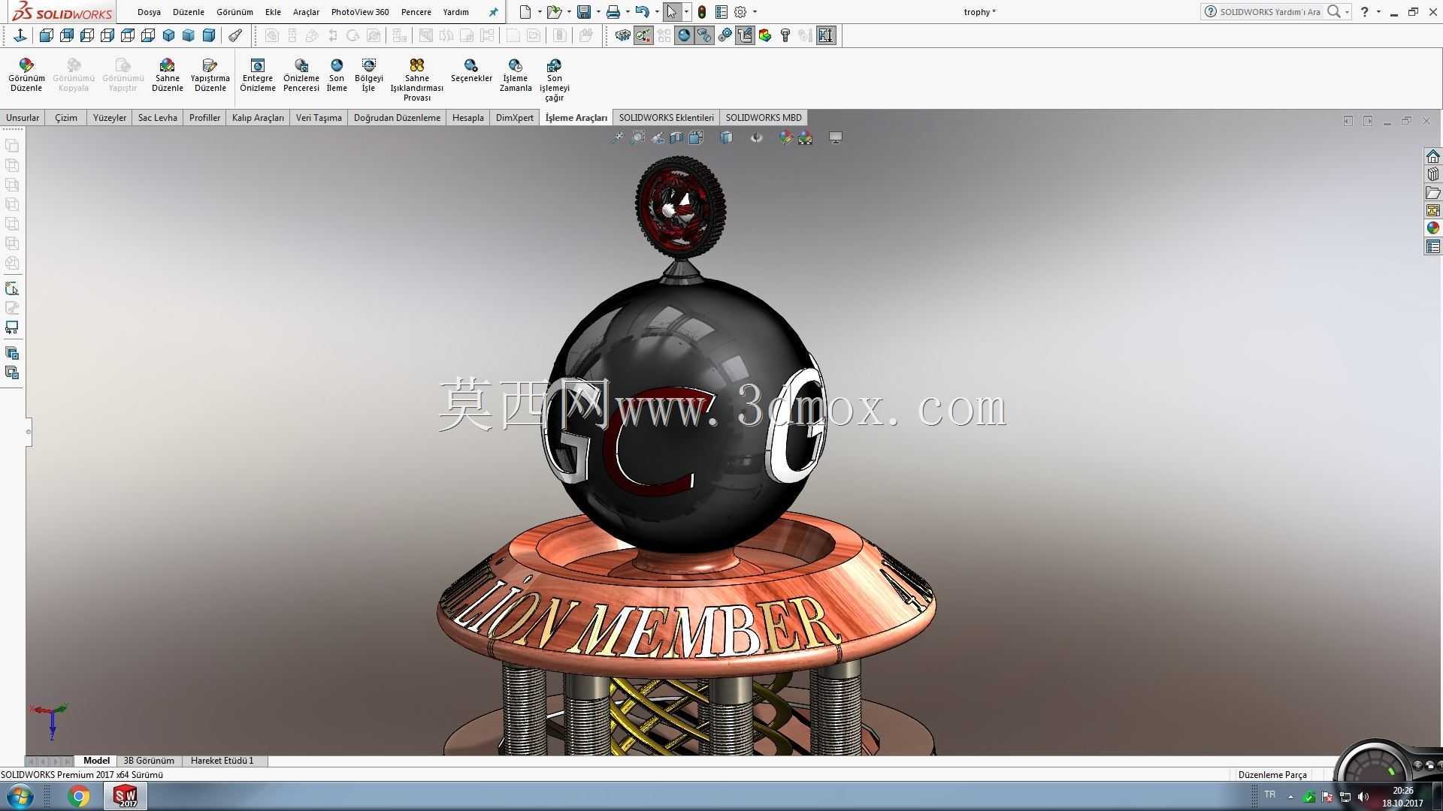Click the Apply Scene icon in viewport toolbar
Screen dimensions: 1443x811
pyautogui.click(x=806, y=137)
